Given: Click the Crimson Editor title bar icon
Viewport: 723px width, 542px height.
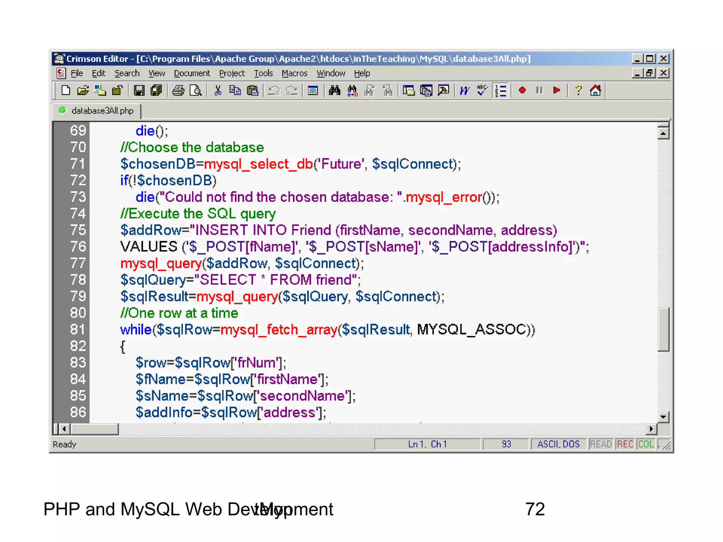Looking at the screenshot, I should 59,59.
